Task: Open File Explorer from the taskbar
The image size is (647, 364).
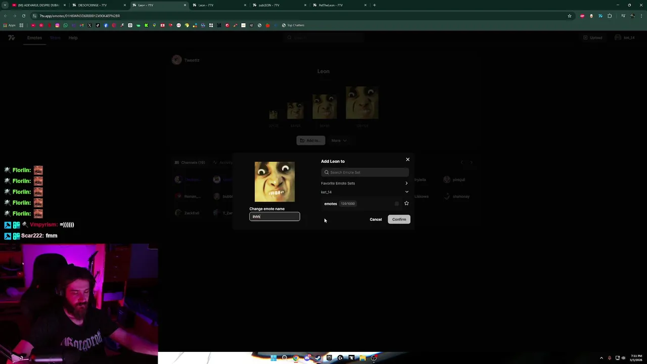Action: (x=362, y=358)
